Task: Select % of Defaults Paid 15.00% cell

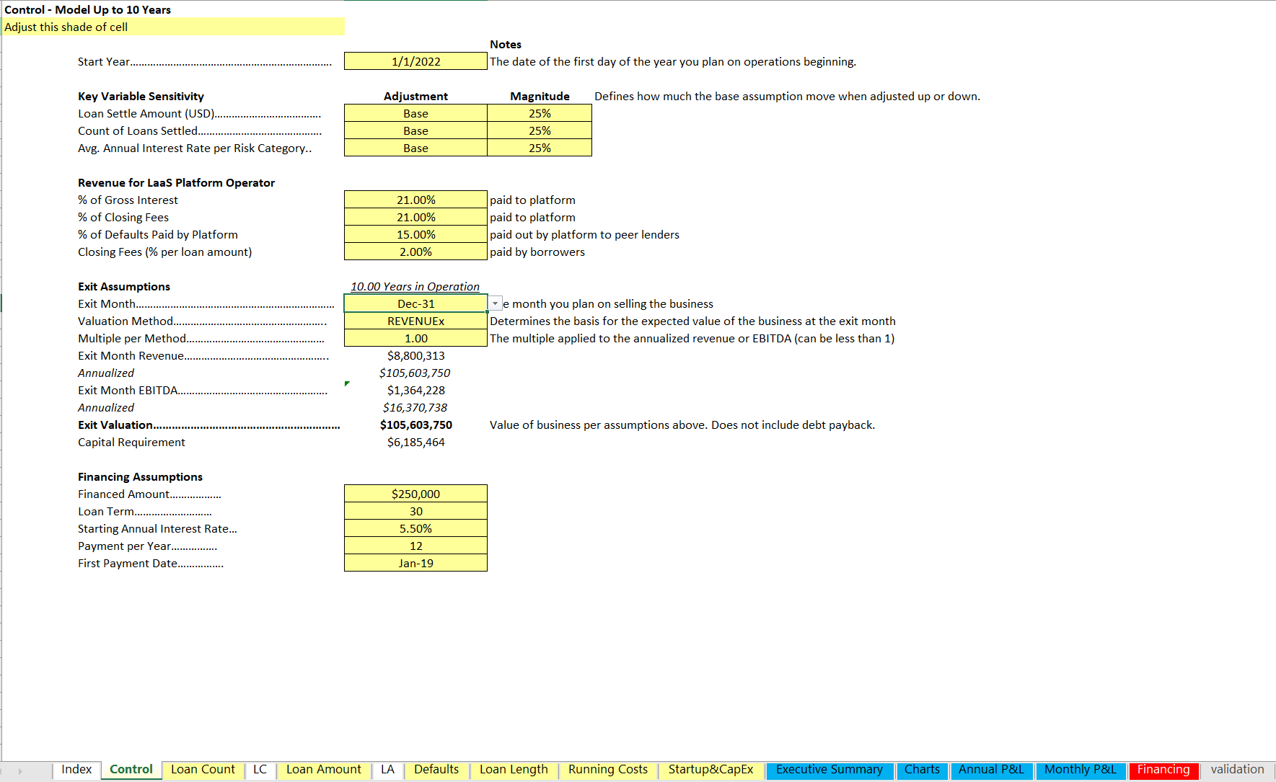Action: (415, 234)
